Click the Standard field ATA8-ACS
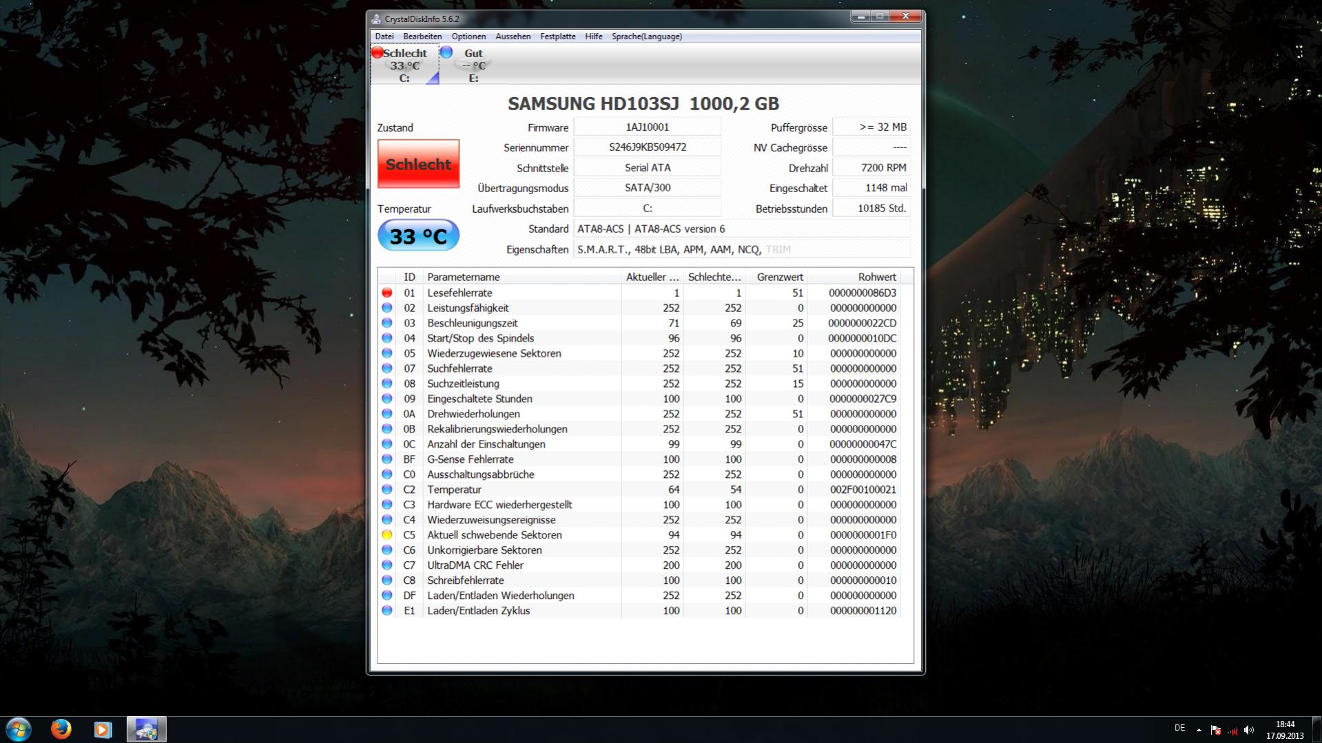This screenshot has height=743, width=1322. pos(742,229)
